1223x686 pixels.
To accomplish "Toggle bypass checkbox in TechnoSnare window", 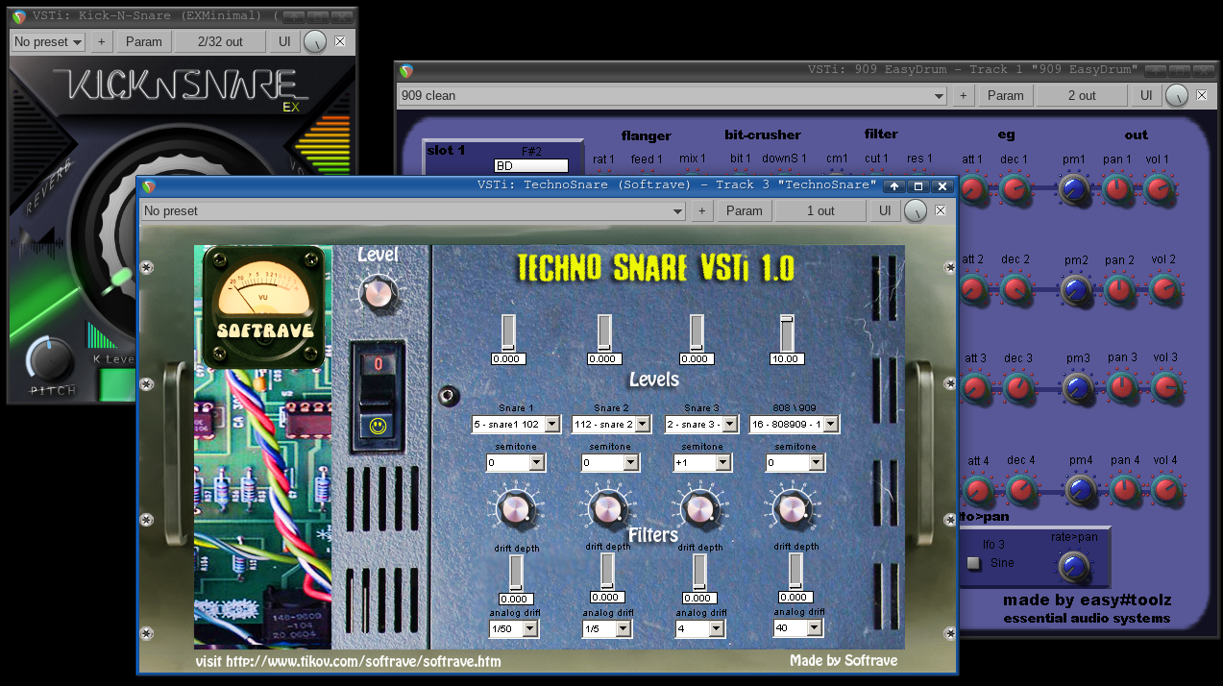I will (x=941, y=210).
